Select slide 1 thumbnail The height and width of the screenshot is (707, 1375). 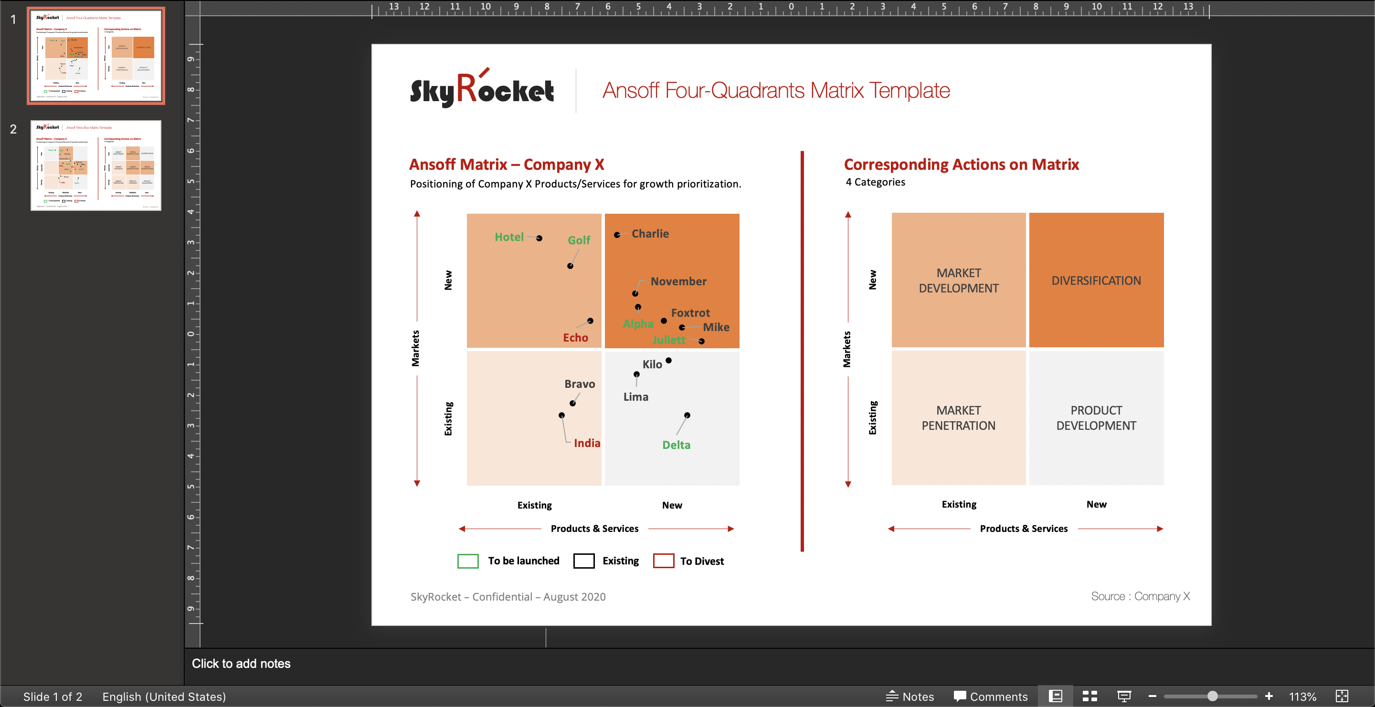click(x=96, y=56)
